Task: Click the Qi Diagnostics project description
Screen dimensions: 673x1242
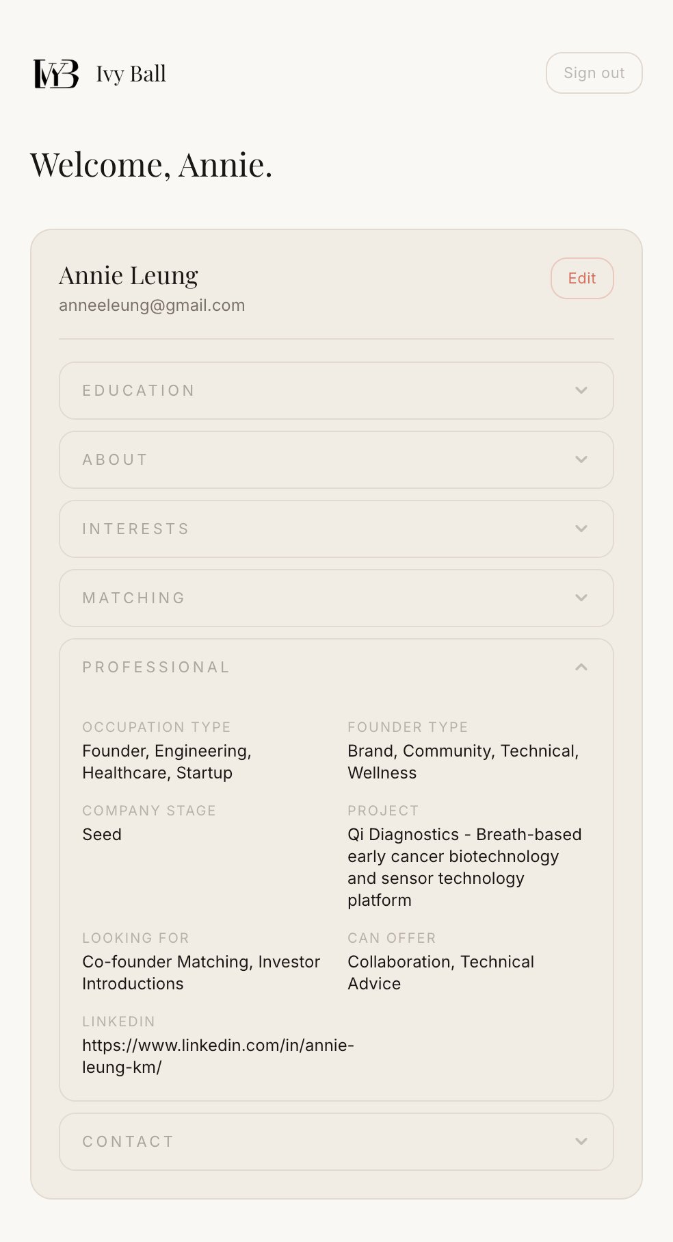Action: coord(464,867)
